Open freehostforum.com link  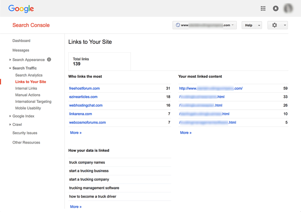coord(84,88)
